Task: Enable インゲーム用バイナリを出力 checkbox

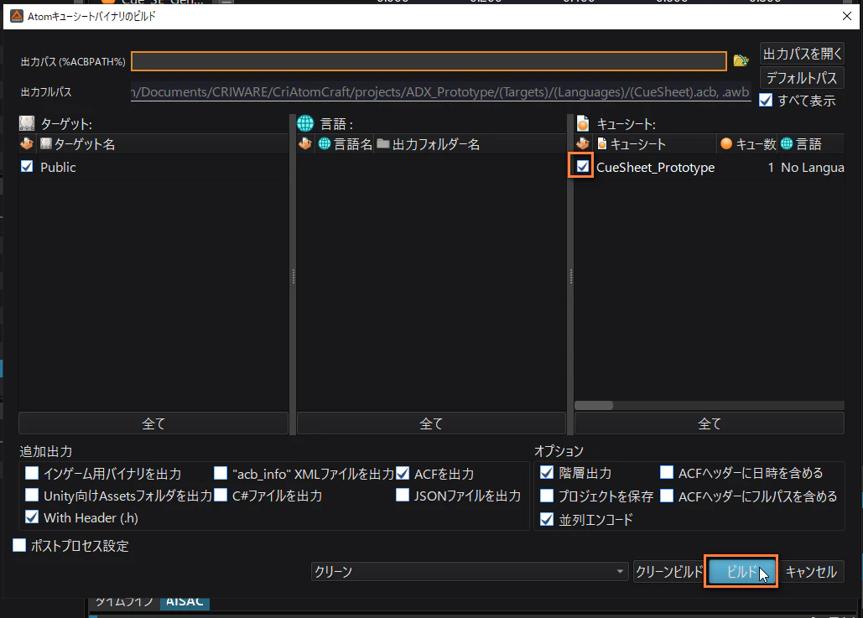Action: [32, 473]
